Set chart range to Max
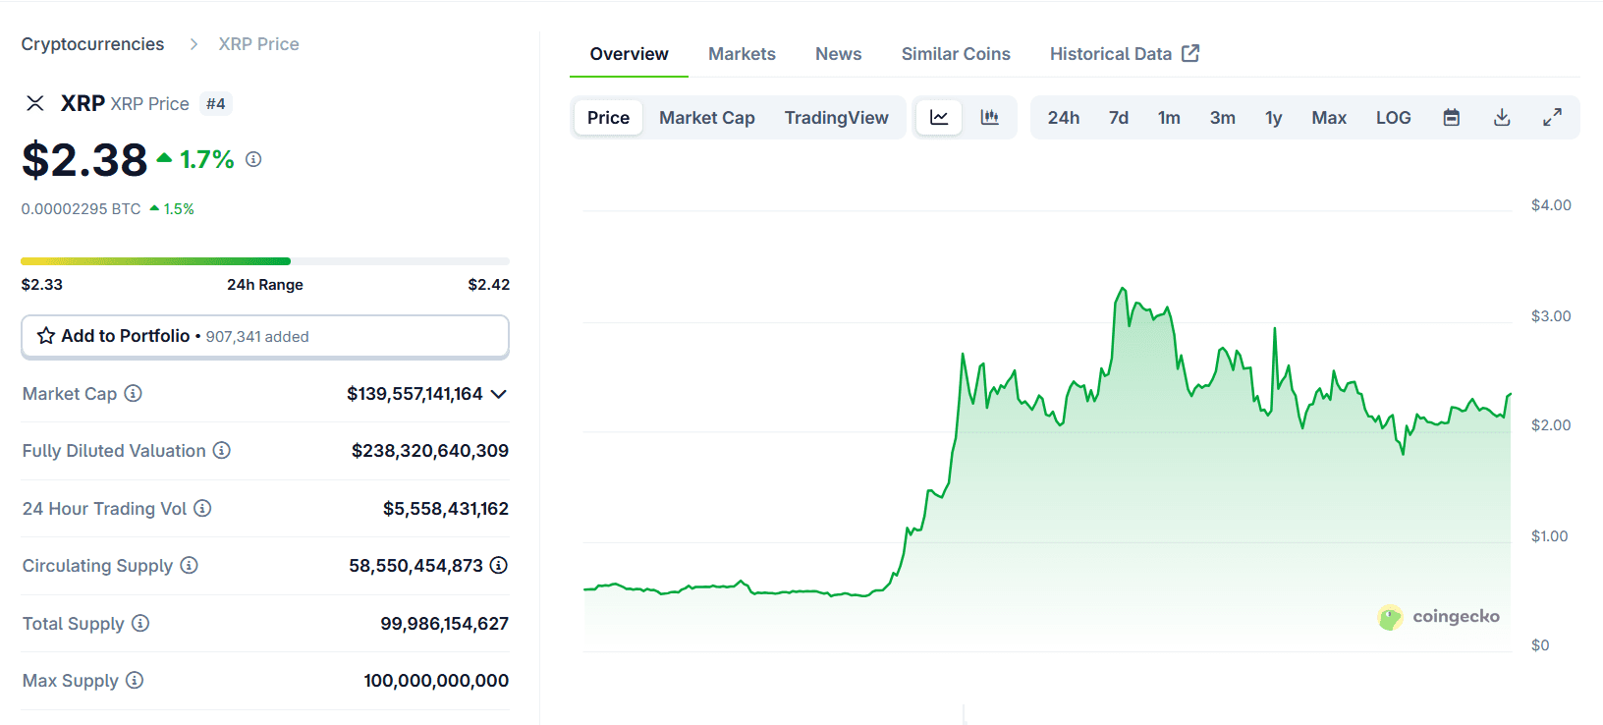Viewport: 1603px width, 725px height. point(1329,118)
